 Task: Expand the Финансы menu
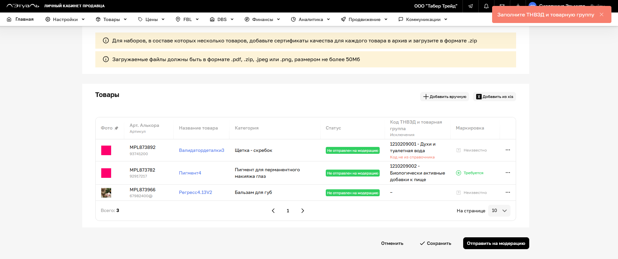point(262,19)
